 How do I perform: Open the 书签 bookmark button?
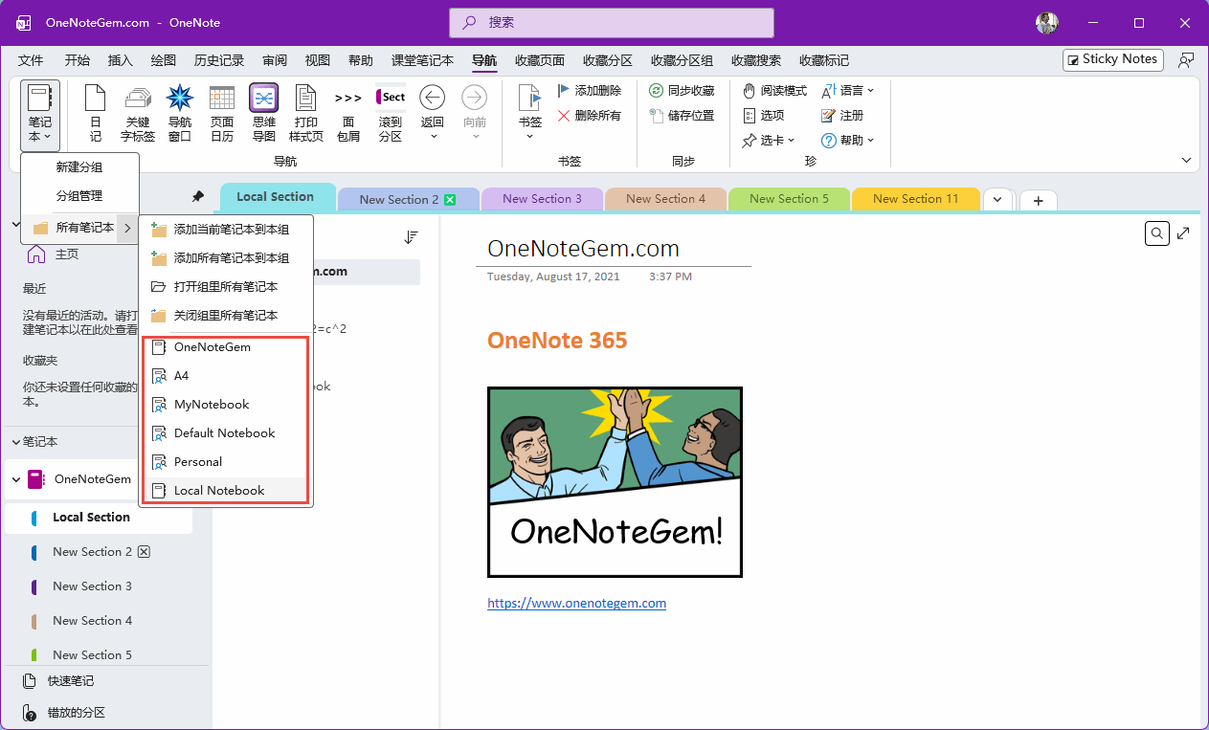point(529,113)
